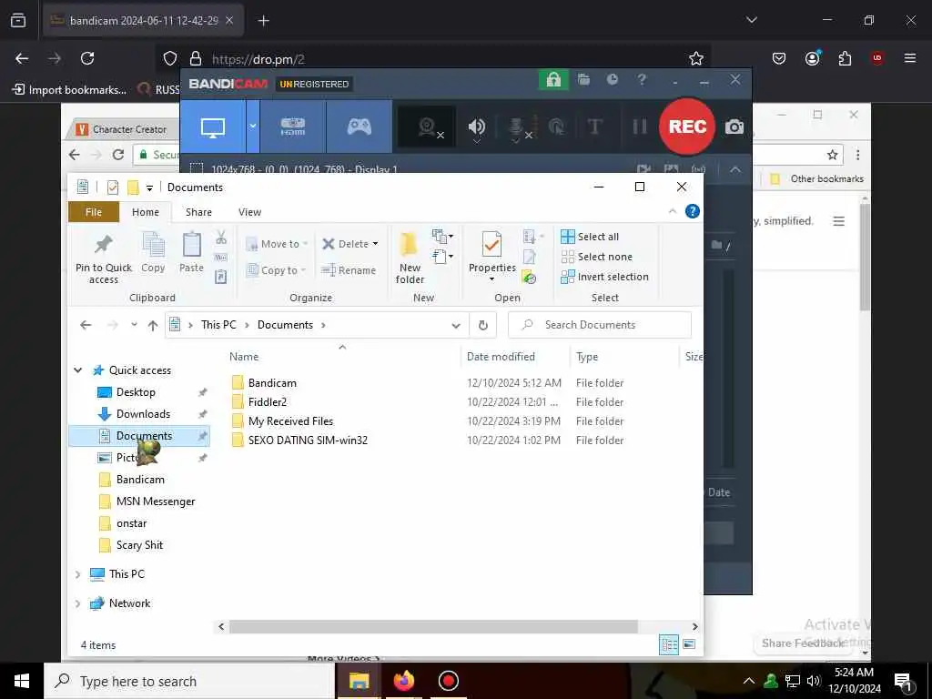Open Bandicam output folder icon

coord(583,79)
